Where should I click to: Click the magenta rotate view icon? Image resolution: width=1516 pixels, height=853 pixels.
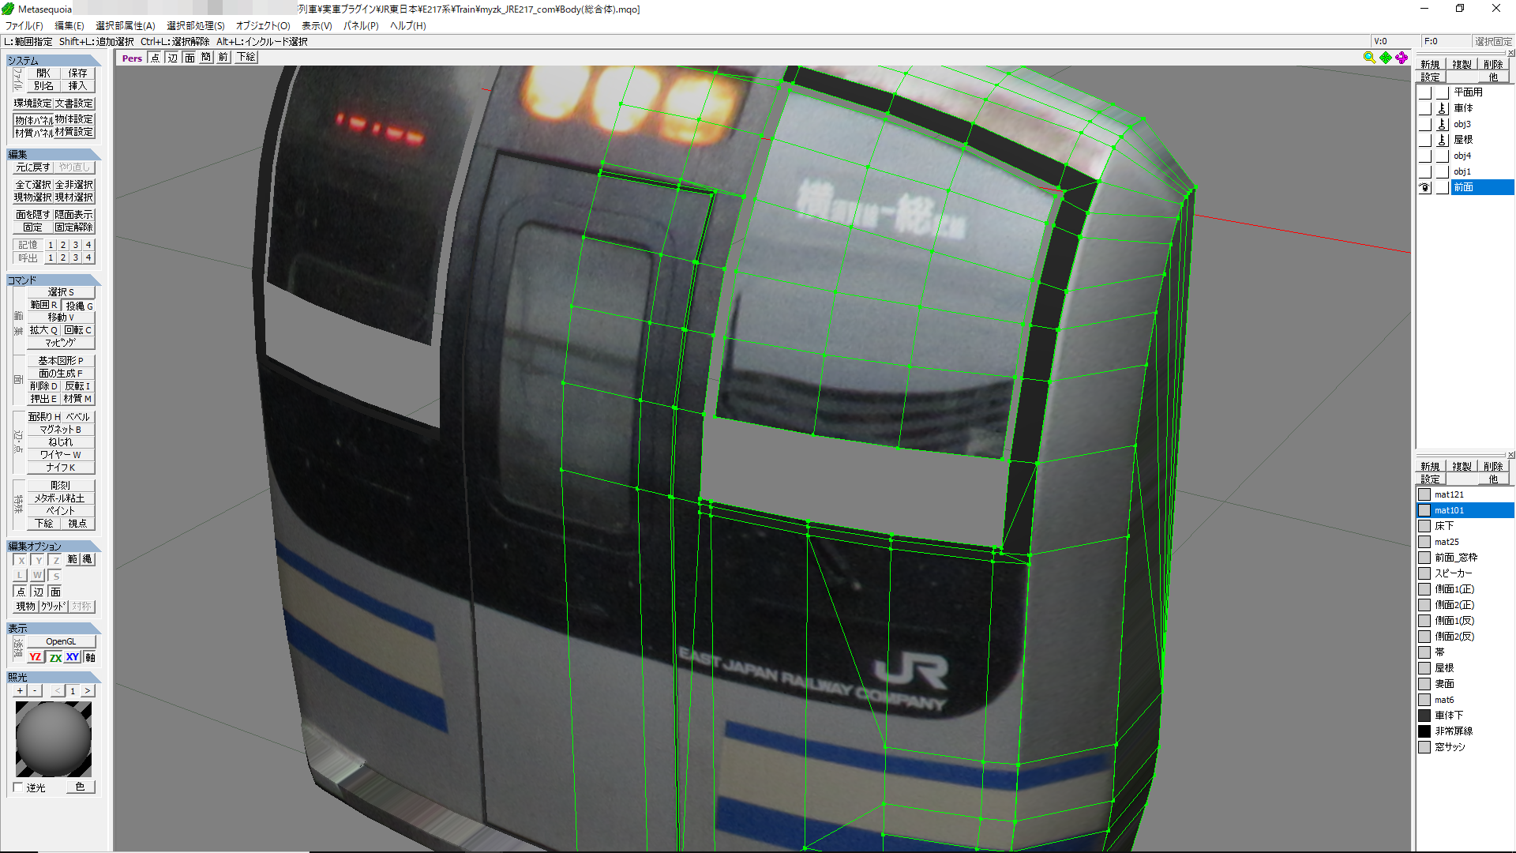coord(1402,58)
